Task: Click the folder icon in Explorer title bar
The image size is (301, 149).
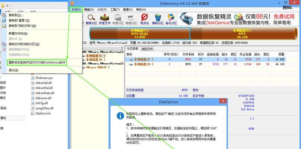Action: point(3,6)
